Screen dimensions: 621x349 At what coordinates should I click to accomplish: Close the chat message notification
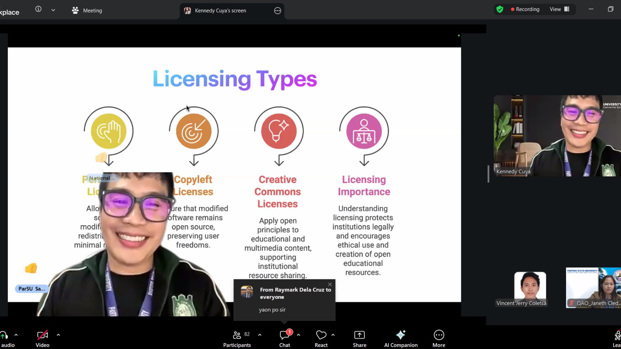coord(330,284)
